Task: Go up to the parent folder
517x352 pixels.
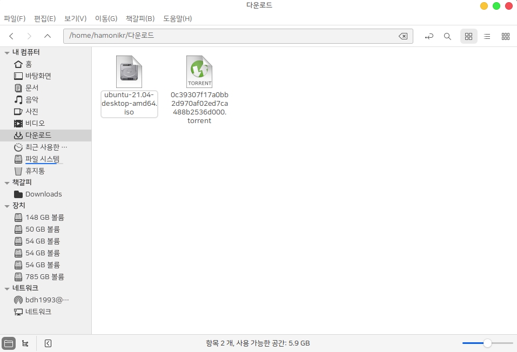Action: (x=48, y=36)
